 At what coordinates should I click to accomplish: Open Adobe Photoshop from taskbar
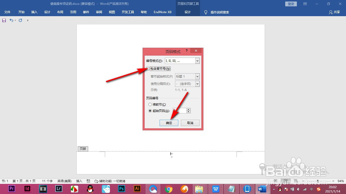tap(122, 189)
